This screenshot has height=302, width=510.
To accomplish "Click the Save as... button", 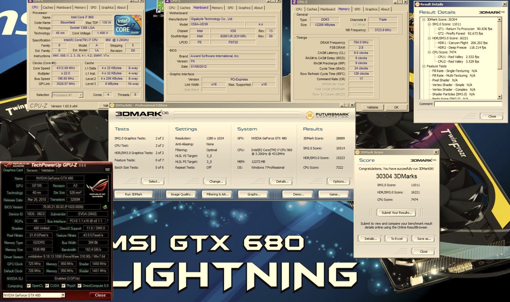I will (424, 239).
